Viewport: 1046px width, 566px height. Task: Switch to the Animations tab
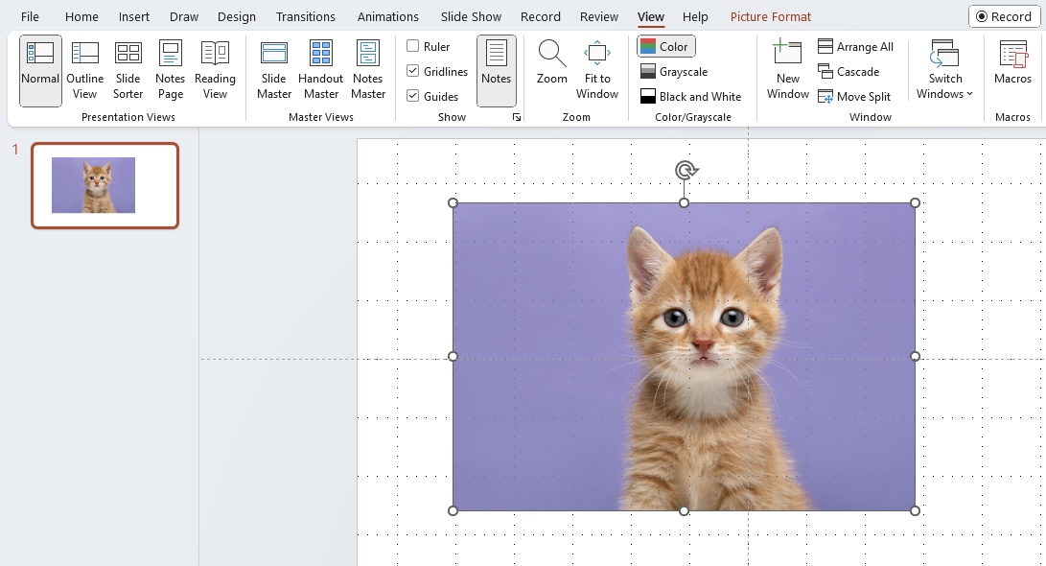388,16
